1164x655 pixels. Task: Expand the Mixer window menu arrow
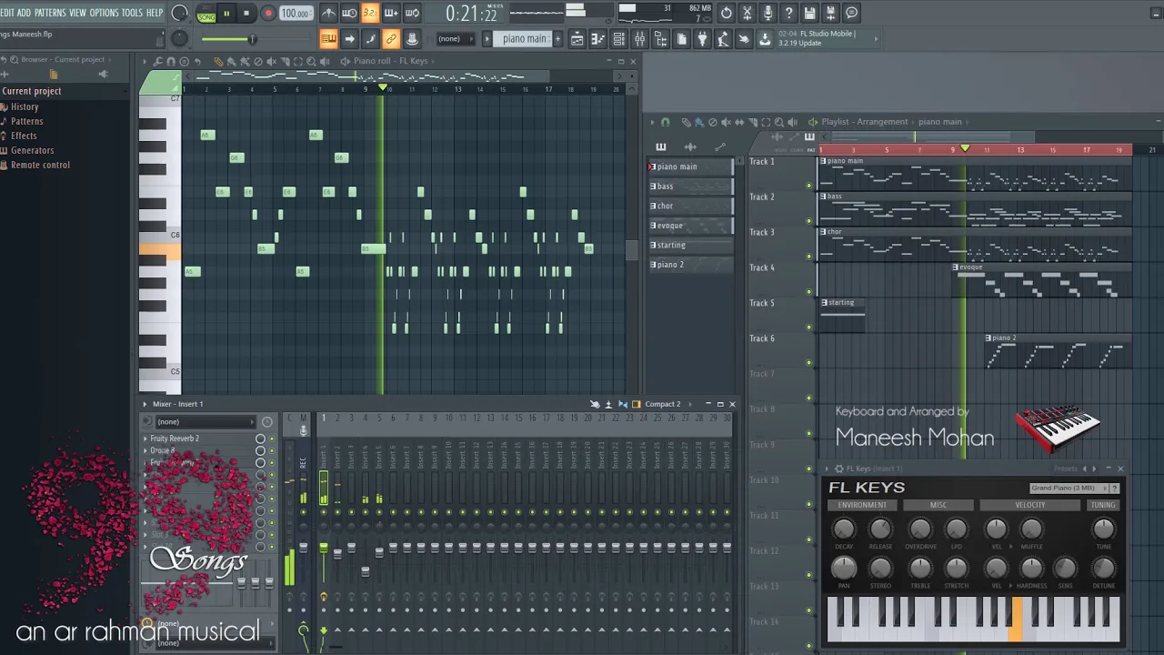(145, 404)
